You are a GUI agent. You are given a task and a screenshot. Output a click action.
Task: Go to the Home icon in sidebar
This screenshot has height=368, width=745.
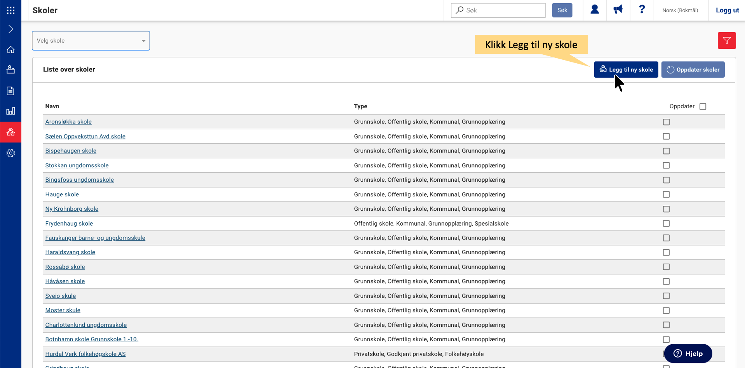click(x=10, y=50)
